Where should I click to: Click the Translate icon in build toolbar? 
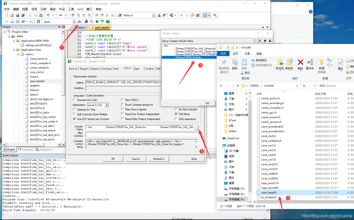(x=7, y=22)
